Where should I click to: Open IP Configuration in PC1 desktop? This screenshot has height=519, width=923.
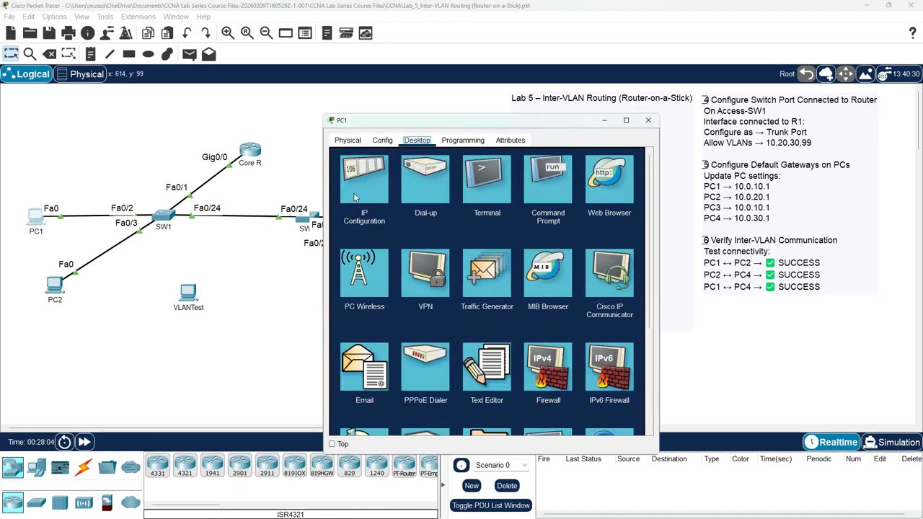tap(364, 190)
